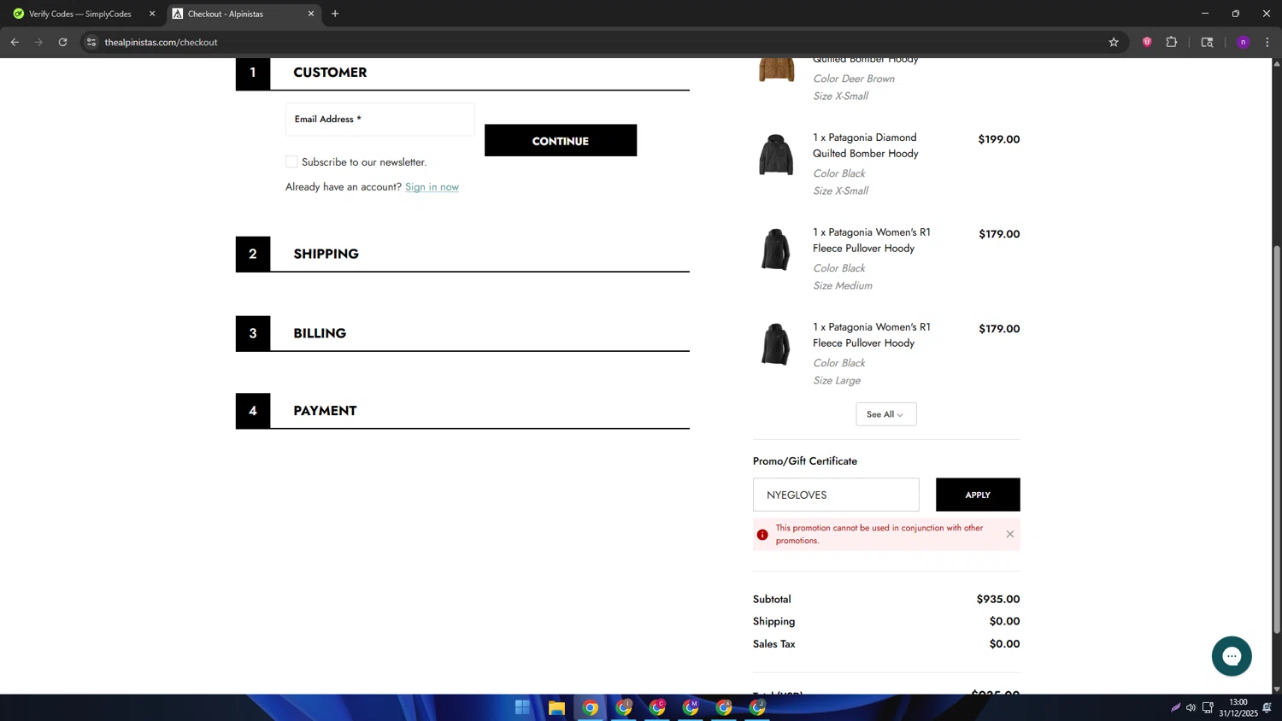Focus the Email Address field

click(x=379, y=120)
